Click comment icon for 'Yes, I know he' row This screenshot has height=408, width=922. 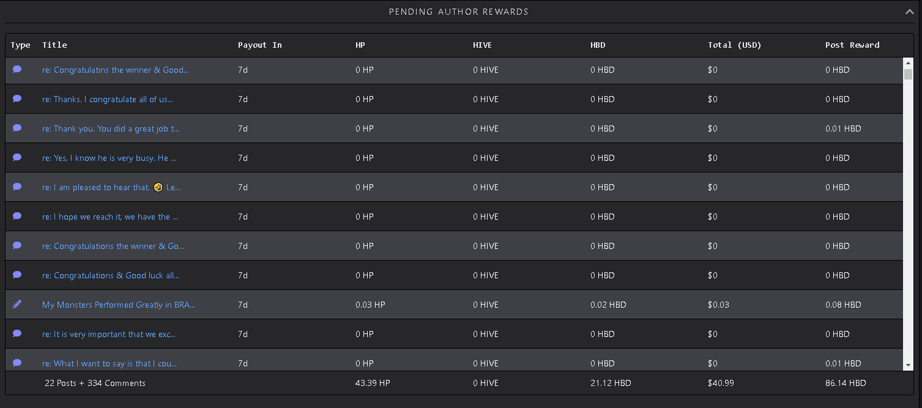[x=17, y=157]
